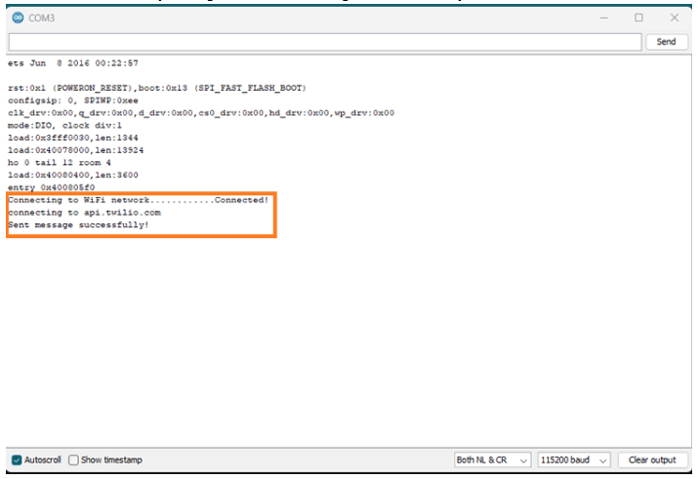Toggle the Autoscroll checkbox

pos(17,459)
